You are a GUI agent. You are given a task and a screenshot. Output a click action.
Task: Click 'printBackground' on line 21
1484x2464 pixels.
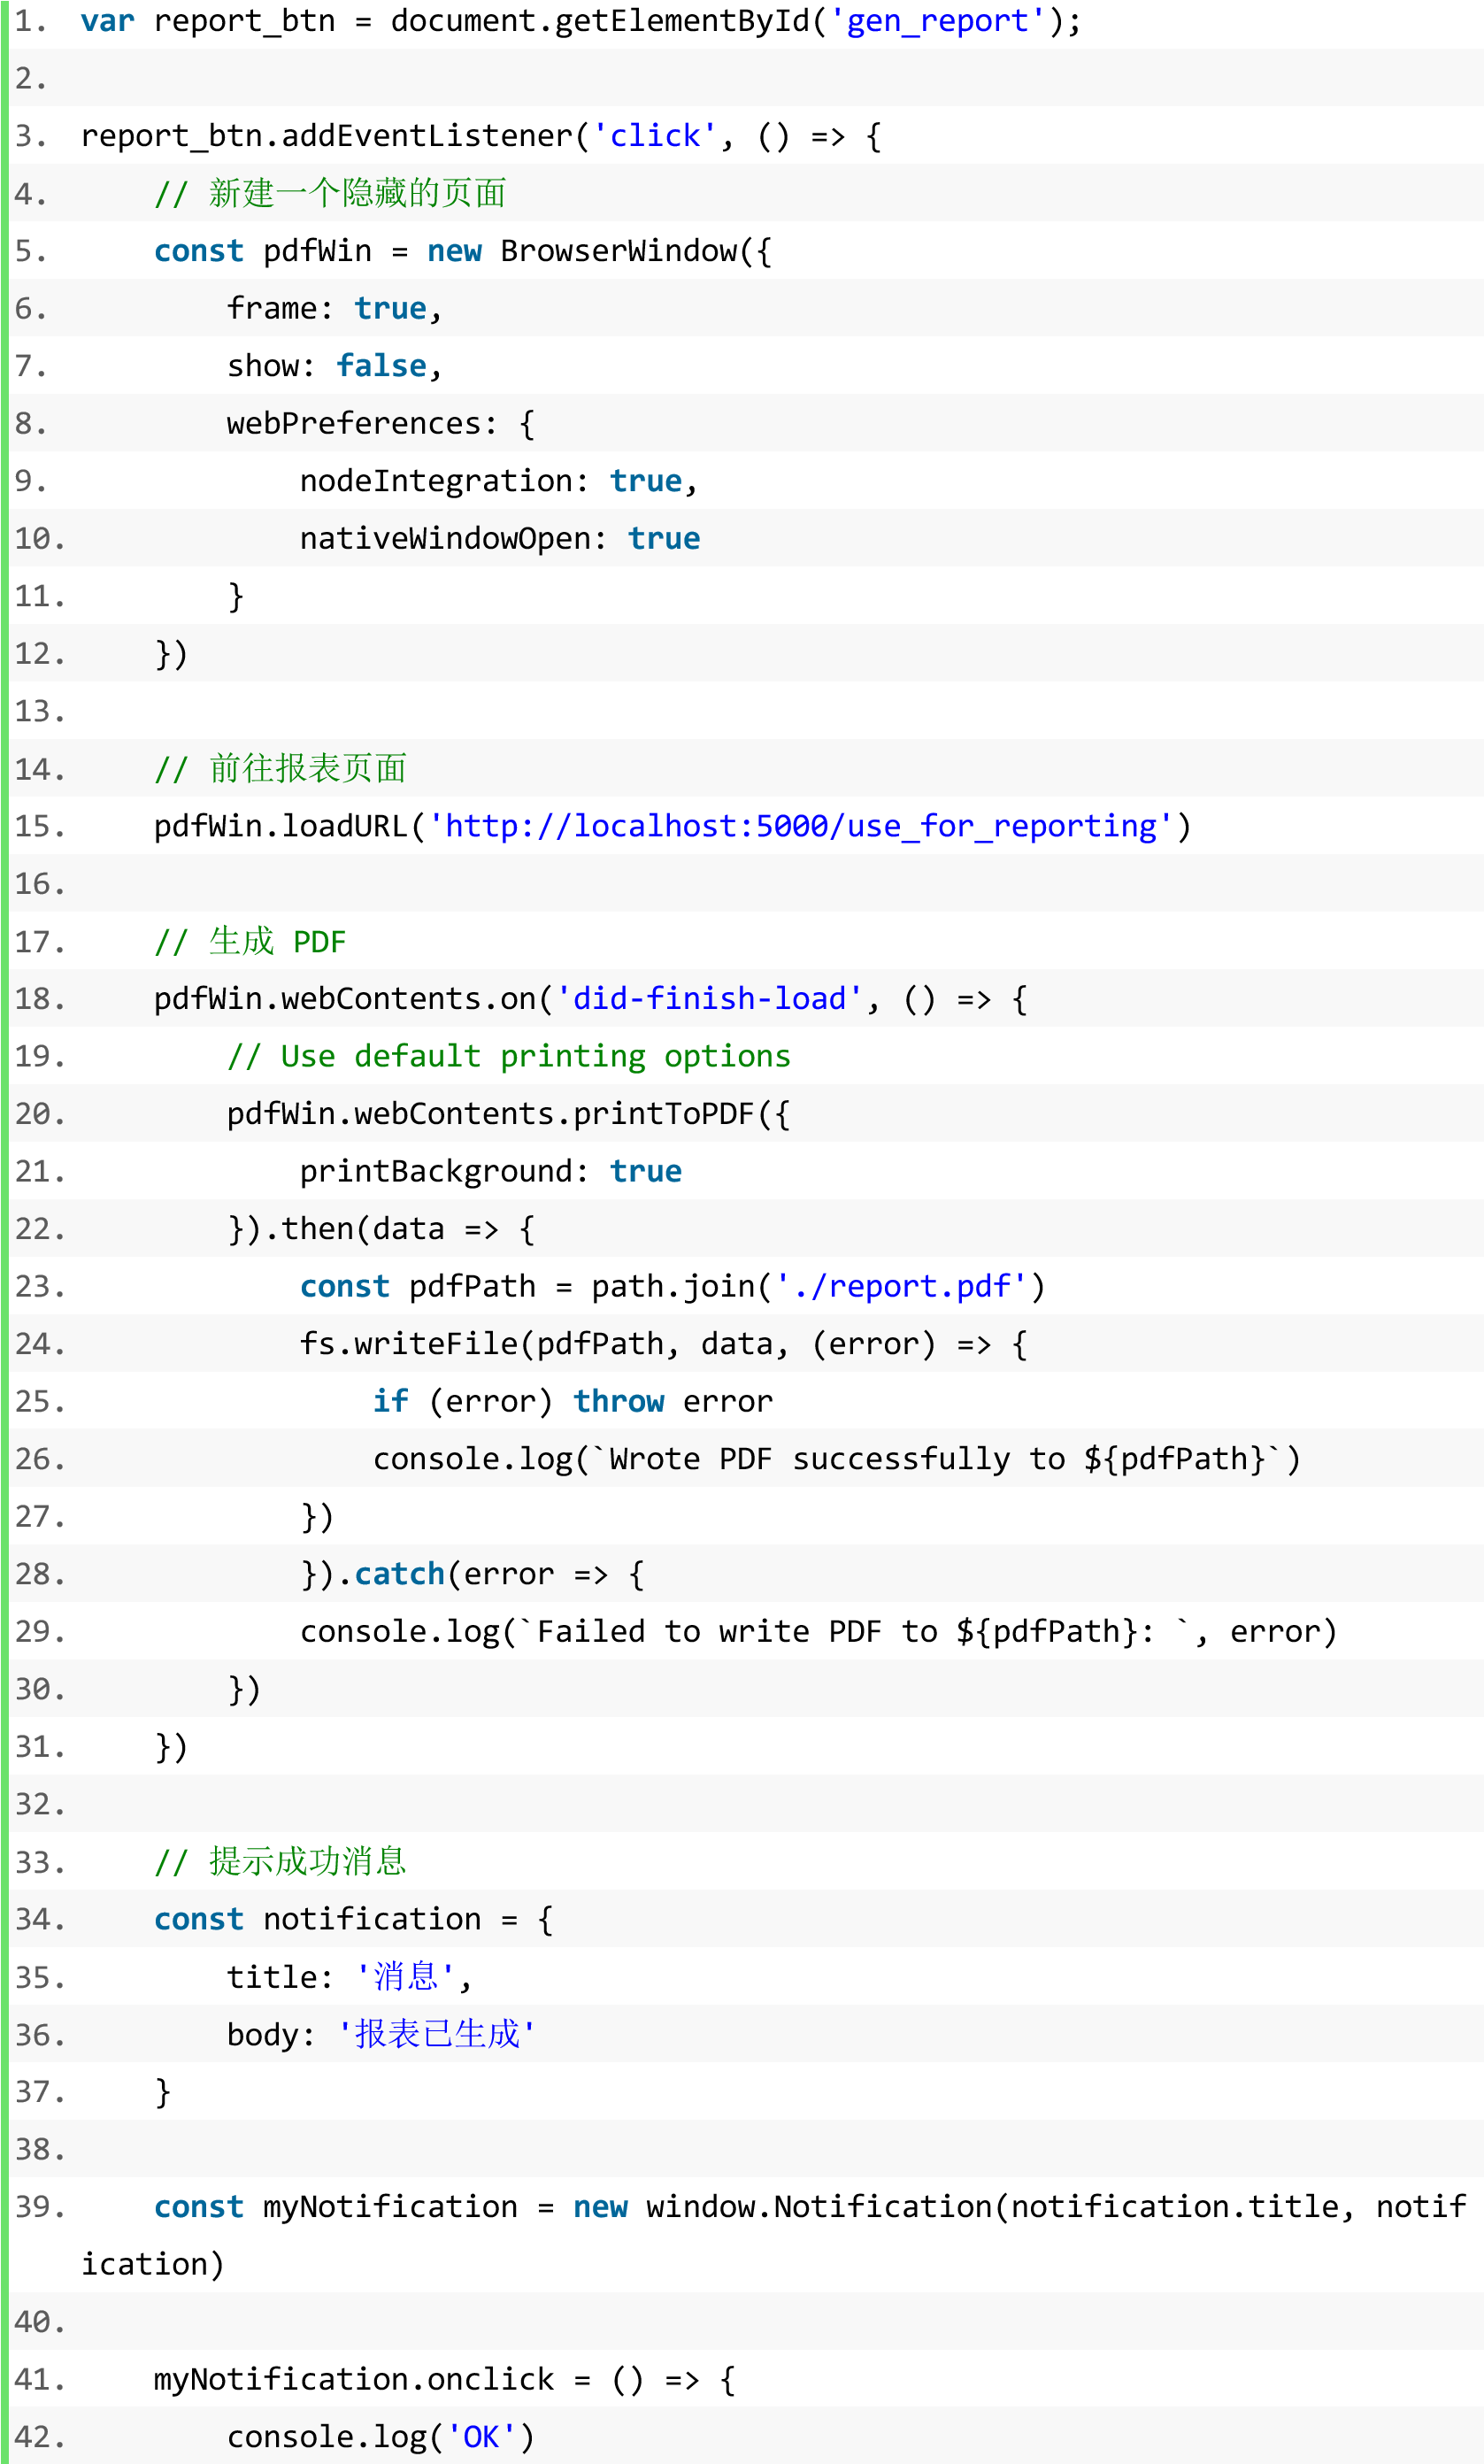pyautogui.click(x=436, y=1172)
